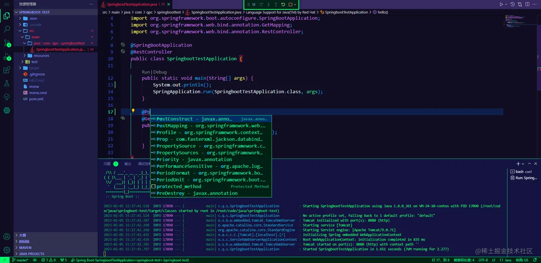The height and width of the screenshot is (263, 541).
Task: Click the Run code lens above main
Action: (x=146, y=72)
